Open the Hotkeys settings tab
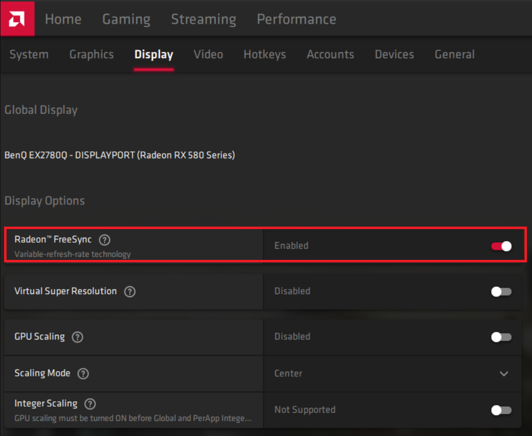 (x=264, y=54)
